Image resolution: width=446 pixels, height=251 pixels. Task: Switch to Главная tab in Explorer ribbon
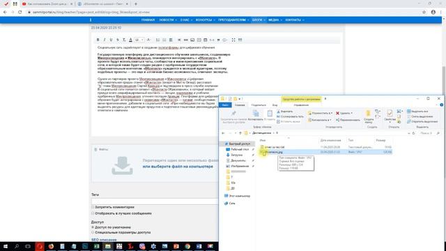(240, 105)
